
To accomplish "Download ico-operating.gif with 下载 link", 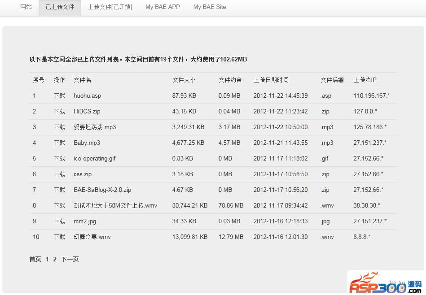I will [59, 158].
